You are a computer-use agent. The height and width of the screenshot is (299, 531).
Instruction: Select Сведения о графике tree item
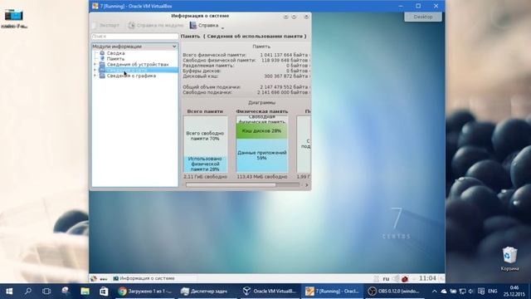pyautogui.click(x=131, y=76)
